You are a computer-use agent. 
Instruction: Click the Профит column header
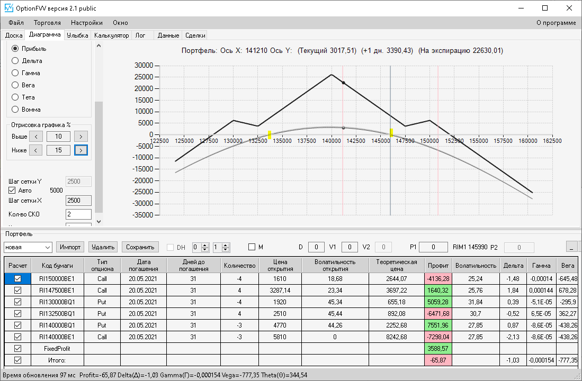coord(438,266)
